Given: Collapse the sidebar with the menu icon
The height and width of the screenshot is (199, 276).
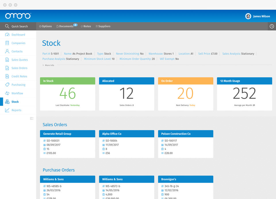Looking at the screenshot, I should [x=32, y=119].
